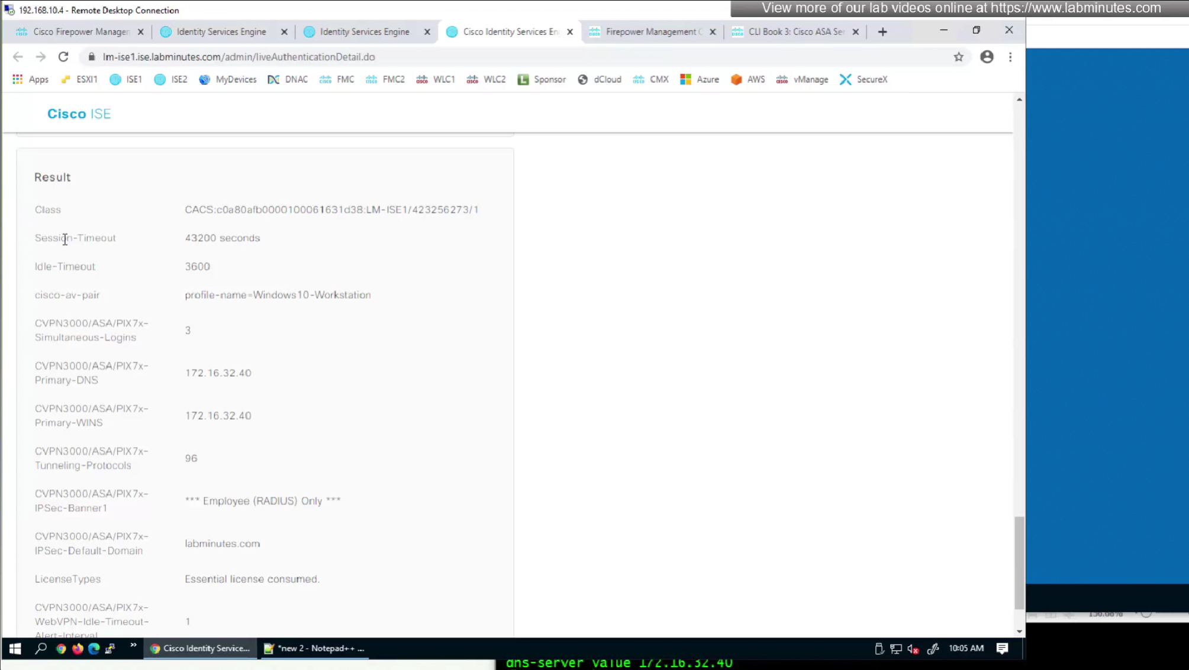
Task: Bookmark this page with the star icon
Action: 958,57
